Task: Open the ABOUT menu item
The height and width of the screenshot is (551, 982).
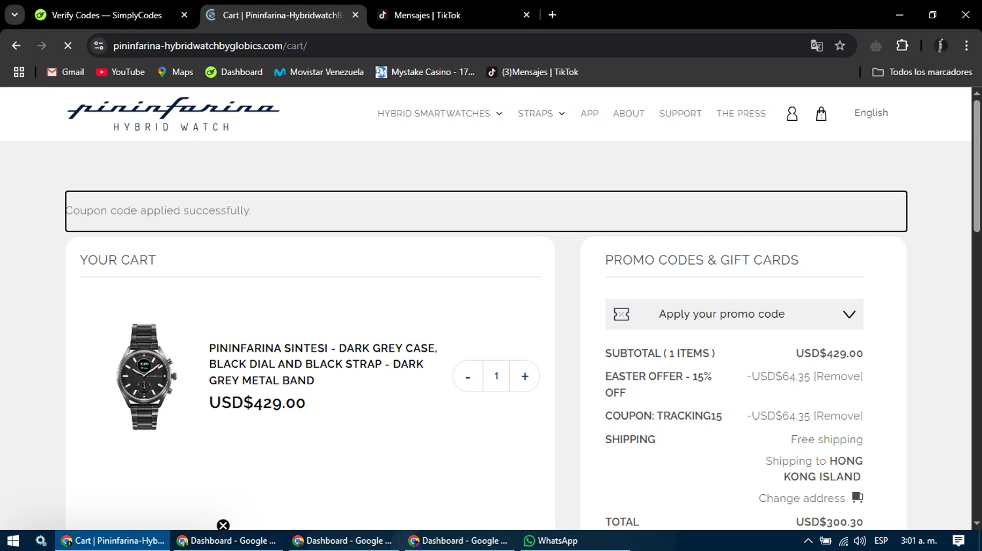Action: [628, 114]
